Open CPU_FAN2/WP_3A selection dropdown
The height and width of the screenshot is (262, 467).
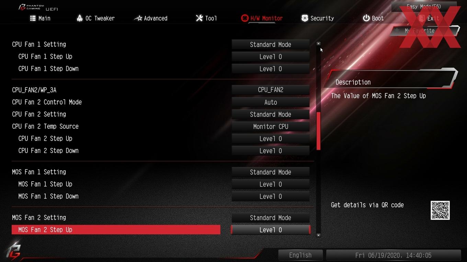pyautogui.click(x=271, y=90)
